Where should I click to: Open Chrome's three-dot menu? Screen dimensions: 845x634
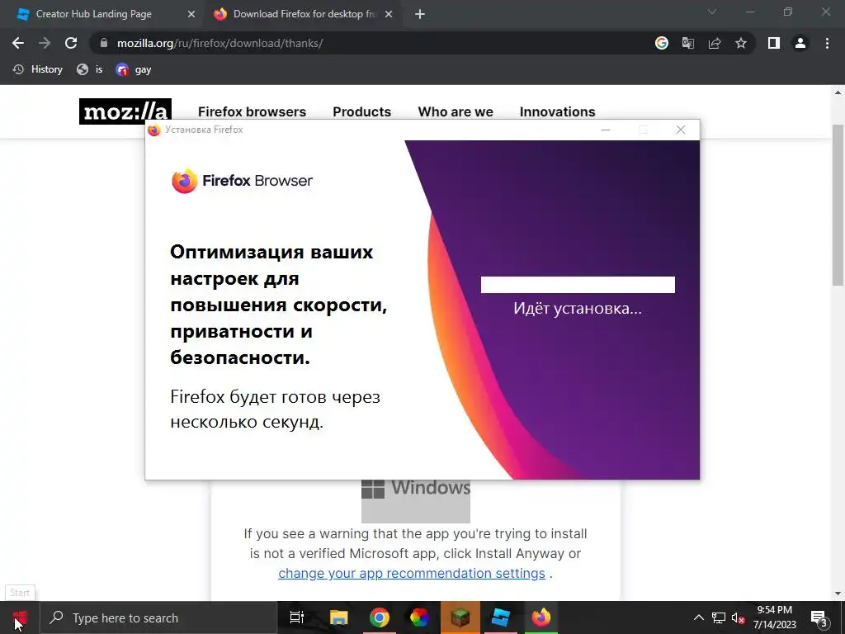pos(827,43)
